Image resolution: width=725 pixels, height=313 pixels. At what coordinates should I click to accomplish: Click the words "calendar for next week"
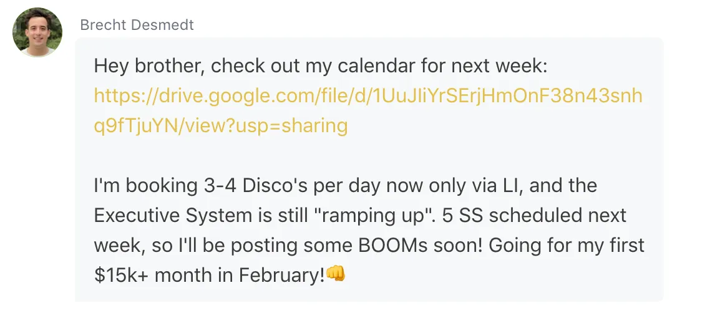coord(442,66)
